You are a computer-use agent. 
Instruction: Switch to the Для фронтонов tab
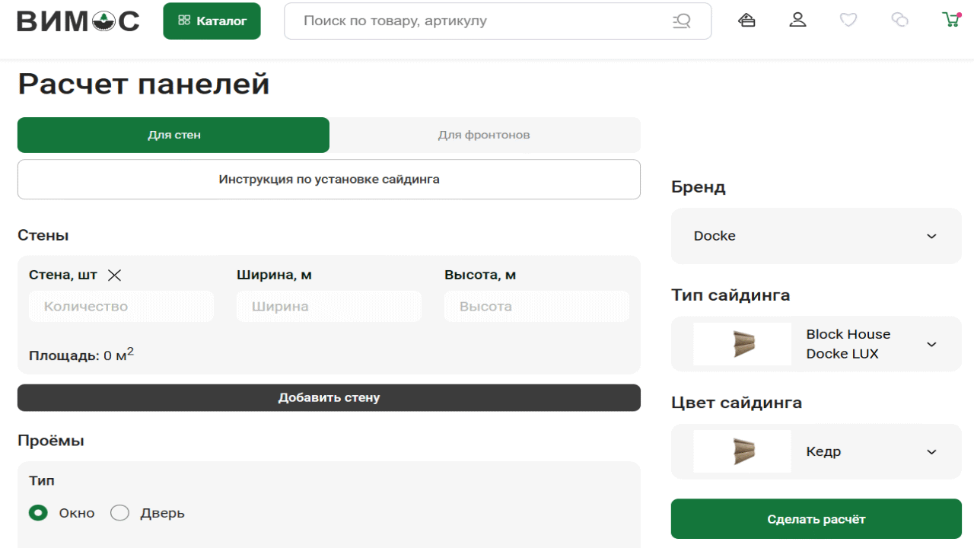point(484,135)
